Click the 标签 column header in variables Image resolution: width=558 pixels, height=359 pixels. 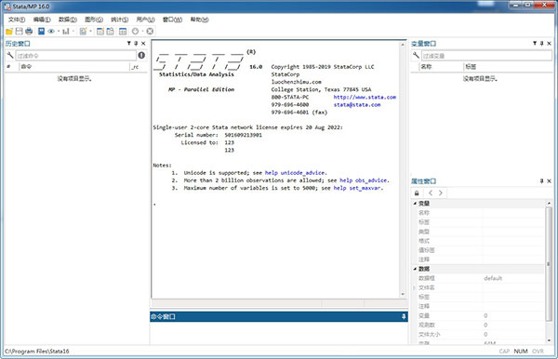pos(508,67)
